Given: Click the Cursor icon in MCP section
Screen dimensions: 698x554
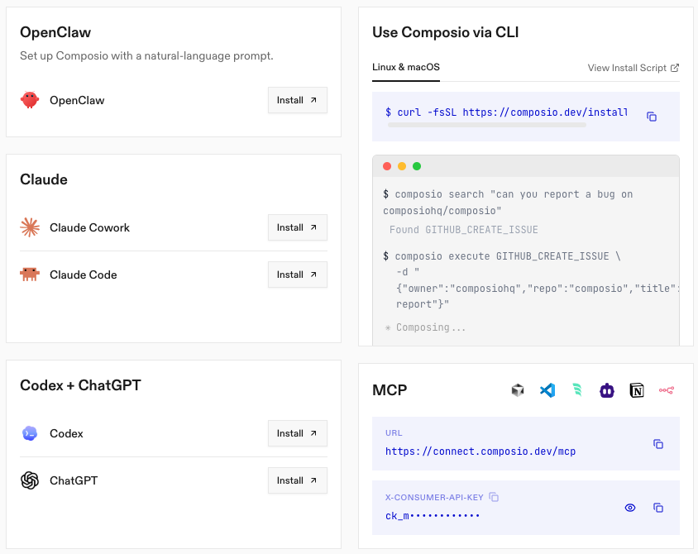Looking at the screenshot, I should click(x=518, y=390).
